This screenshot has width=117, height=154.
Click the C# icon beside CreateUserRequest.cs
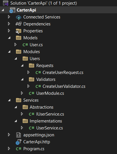tap(38, 73)
